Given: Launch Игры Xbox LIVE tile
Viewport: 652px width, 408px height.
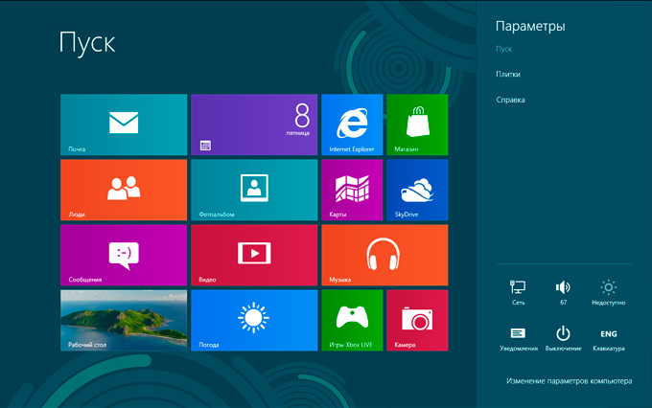Looking at the screenshot, I should point(352,320).
